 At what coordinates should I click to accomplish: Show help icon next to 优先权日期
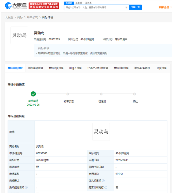coord(103,181)
